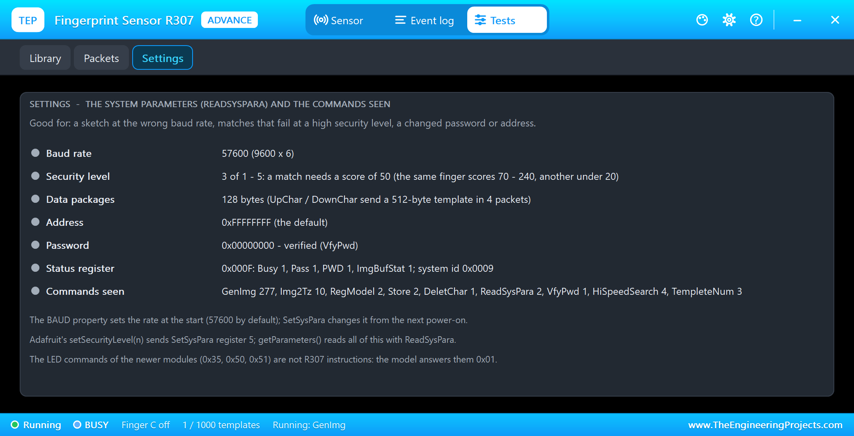Image resolution: width=854 pixels, height=436 pixels.
Task: Click the Commands seen row label
Action: point(85,291)
